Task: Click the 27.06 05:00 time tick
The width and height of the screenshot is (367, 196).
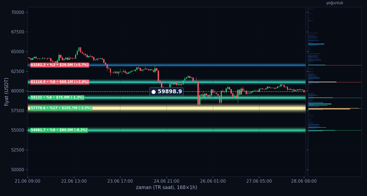Action: [x=259, y=181]
